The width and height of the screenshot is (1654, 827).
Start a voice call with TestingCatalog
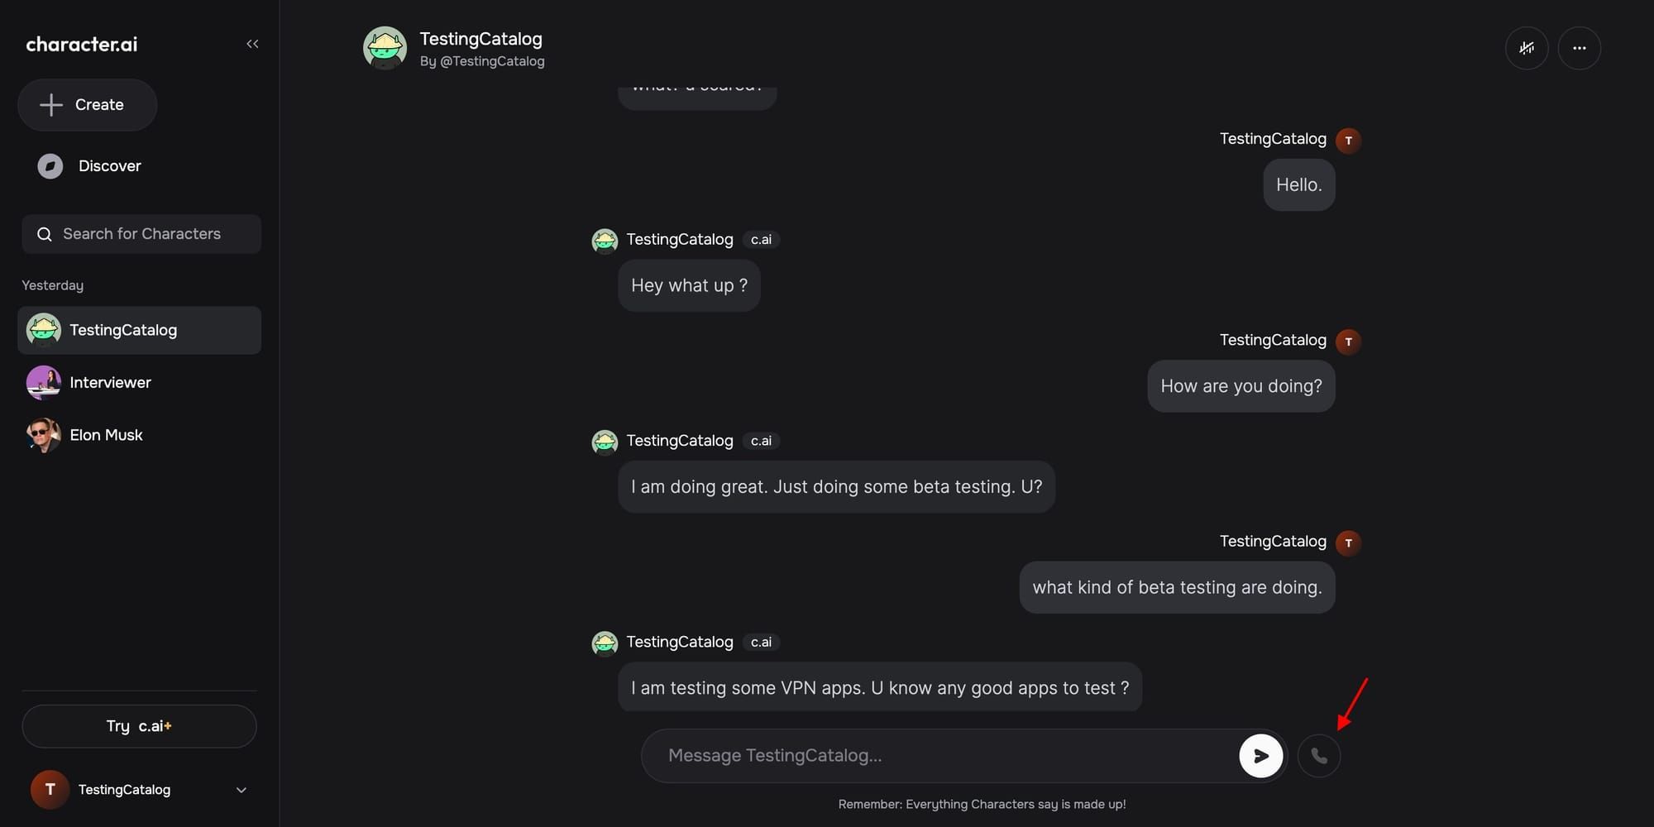click(1319, 755)
